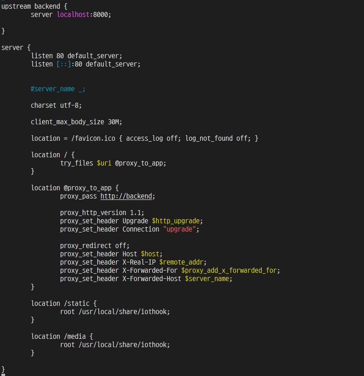This screenshot has height=376, width=364.
Task: Click the commented '#server_name _;' line
Action: click(58, 89)
